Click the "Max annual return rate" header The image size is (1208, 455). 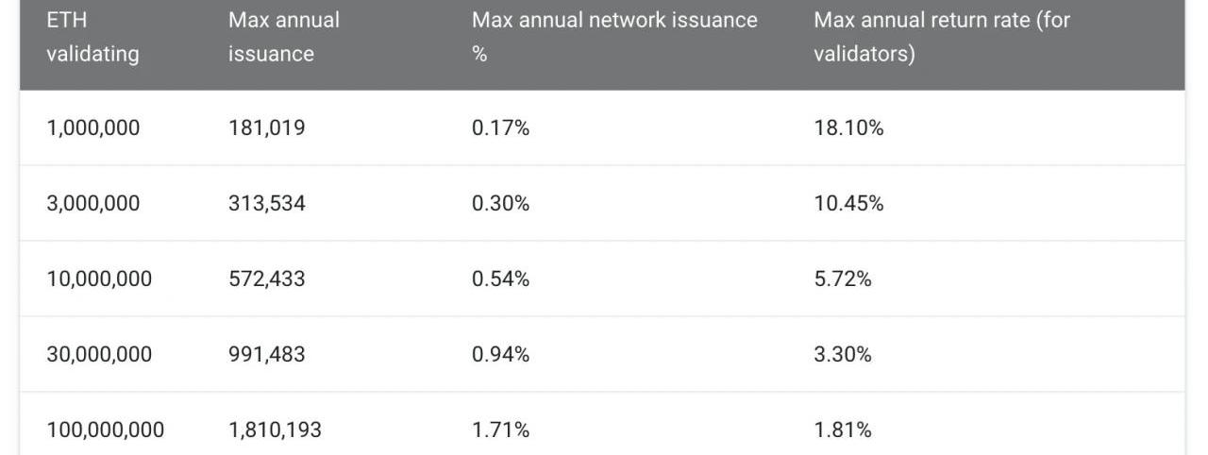tap(942, 37)
